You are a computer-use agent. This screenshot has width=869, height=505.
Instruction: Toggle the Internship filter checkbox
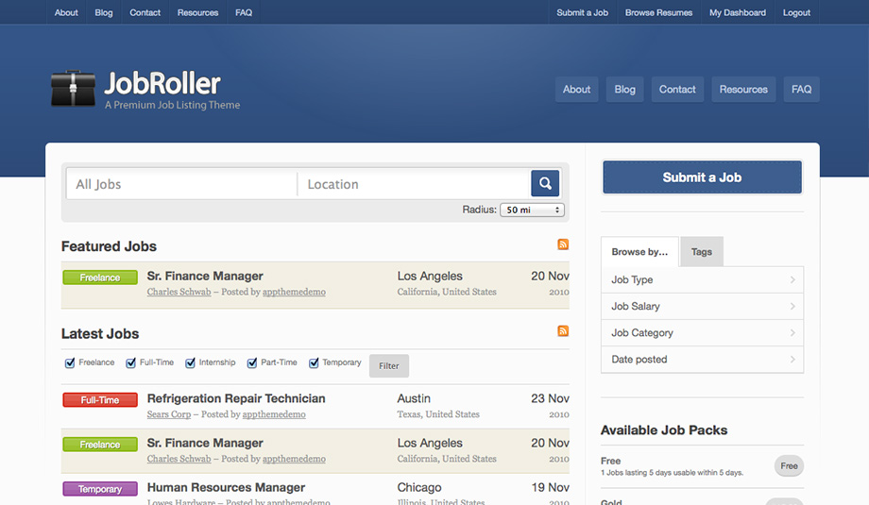[191, 363]
